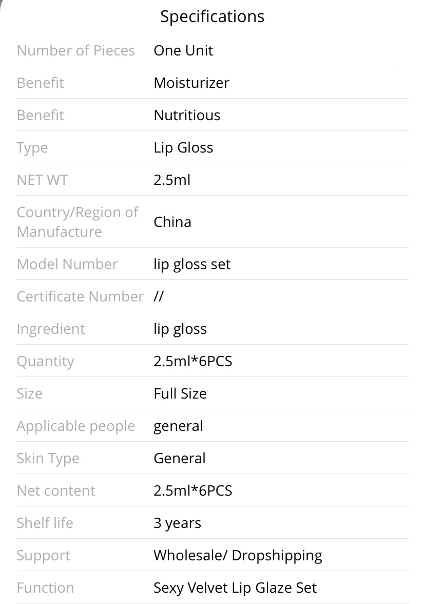Select the 3 years shelf life value
This screenshot has height=604, width=425.
(x=177, y=523)
